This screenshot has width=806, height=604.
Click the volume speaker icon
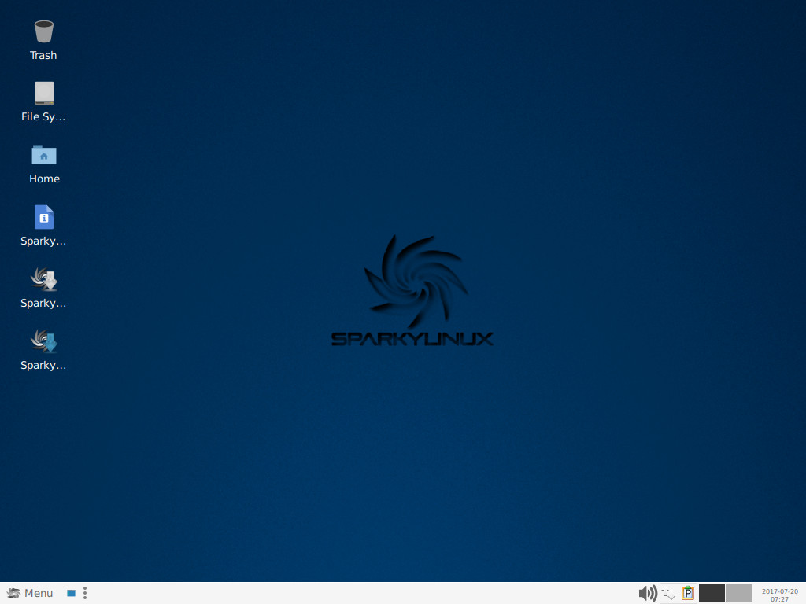point(647,593)
